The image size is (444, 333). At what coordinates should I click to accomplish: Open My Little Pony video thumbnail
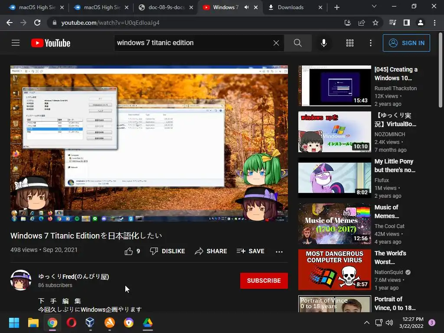click(x=335, y=177)
